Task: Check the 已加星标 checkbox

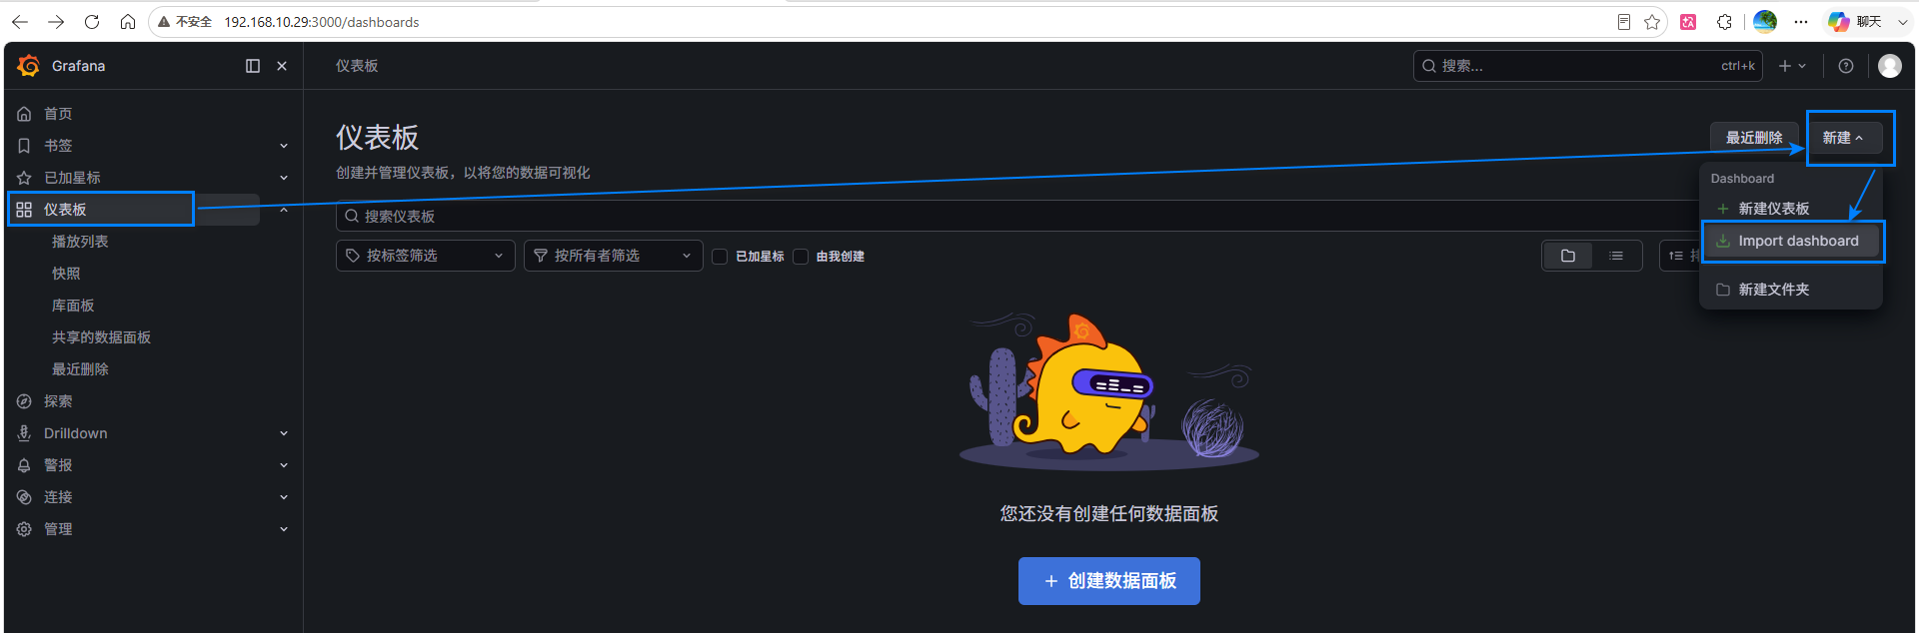Action: [x=720, y=257]
